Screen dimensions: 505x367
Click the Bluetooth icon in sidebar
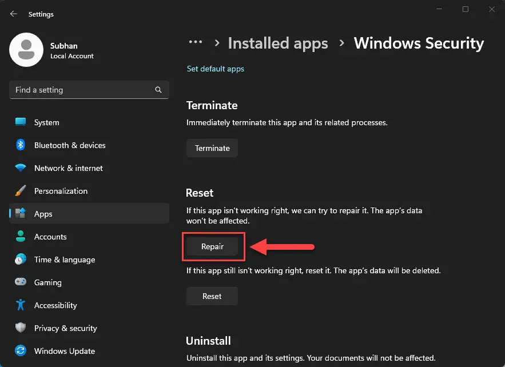(21, 145)
